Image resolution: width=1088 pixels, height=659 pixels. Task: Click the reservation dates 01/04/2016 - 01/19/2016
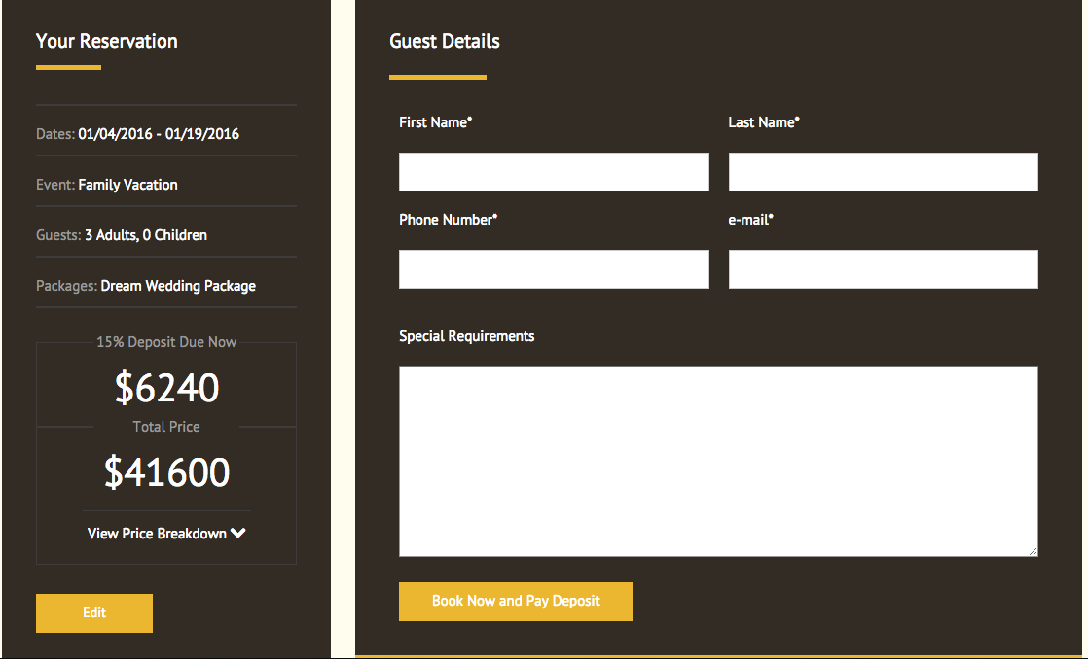click(x=159, y=134)
